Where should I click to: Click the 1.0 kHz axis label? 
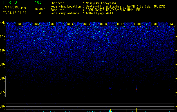pyautogui.click(x=2, y=50)
